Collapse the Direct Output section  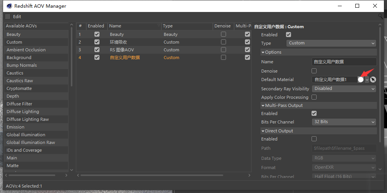click(263, 131)
